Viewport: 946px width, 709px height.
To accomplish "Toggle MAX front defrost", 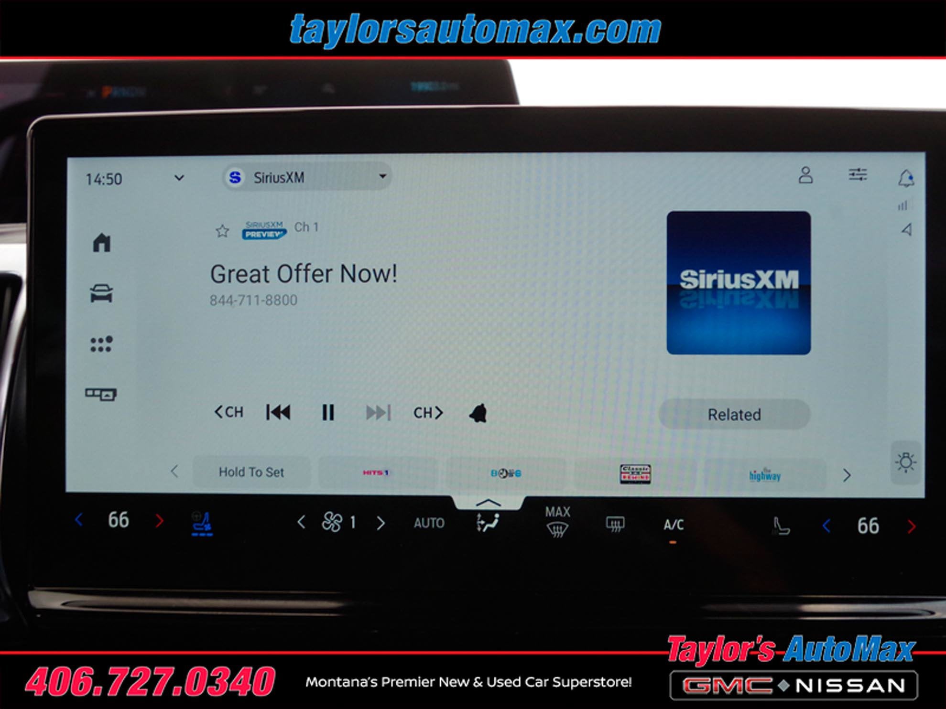I will (557, 522).
